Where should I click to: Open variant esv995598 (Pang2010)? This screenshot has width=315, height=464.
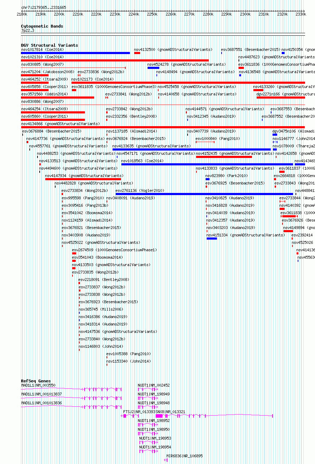coord(83,198)
